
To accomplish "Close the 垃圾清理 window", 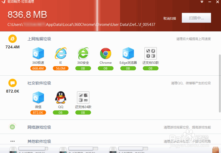I will point(218,2).
